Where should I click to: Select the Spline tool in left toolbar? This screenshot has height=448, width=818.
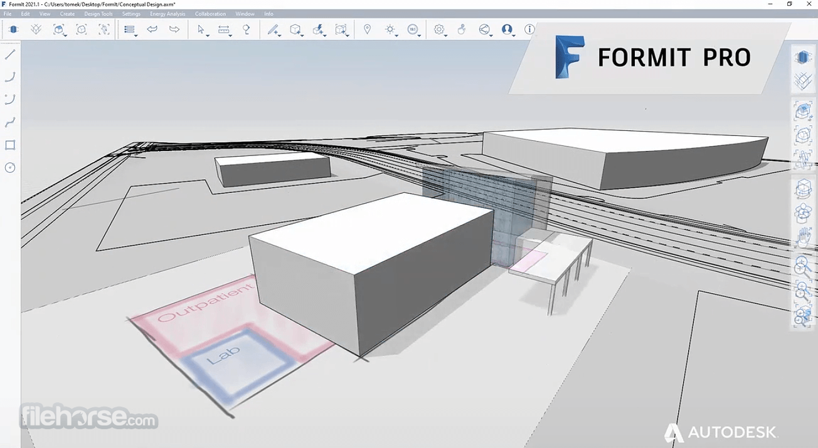click(x=10, y=122)
